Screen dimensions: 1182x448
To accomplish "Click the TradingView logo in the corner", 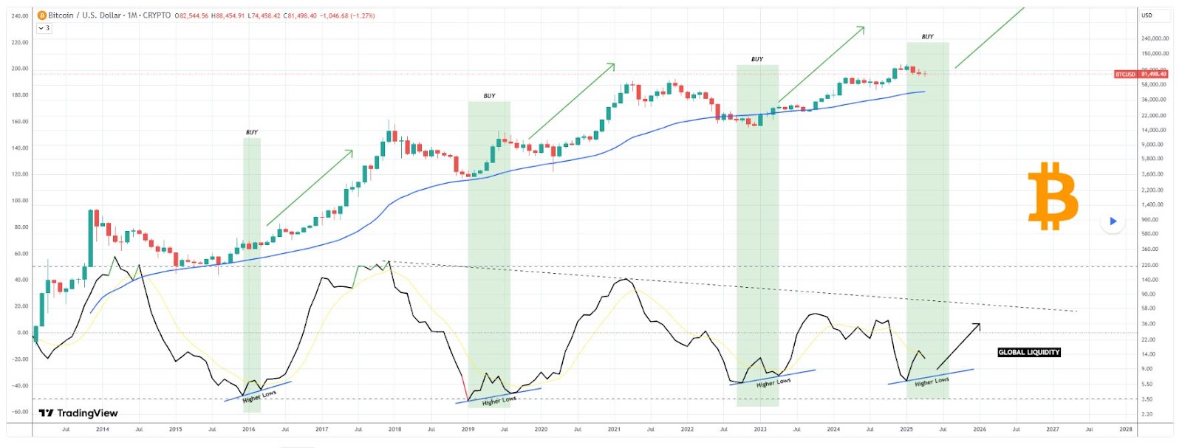I will [x=78, y=413].
